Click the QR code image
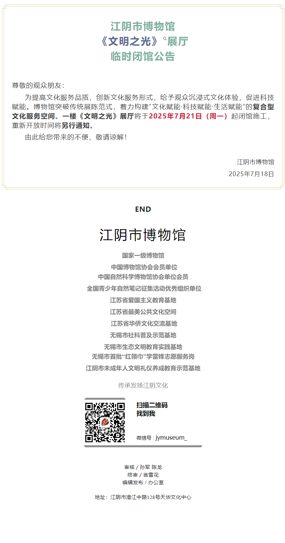 [105, 422]
